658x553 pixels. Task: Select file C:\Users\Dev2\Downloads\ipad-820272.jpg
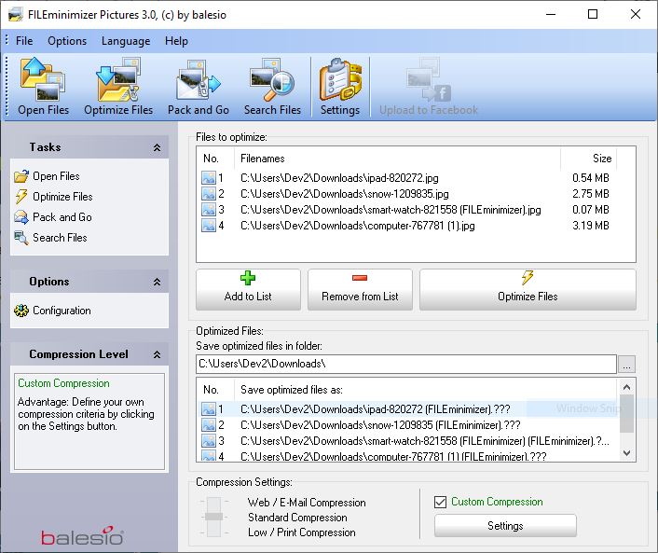pyautogui.click(x=339, y=177)
